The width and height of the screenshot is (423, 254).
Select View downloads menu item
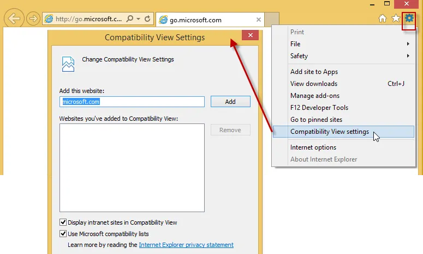point(344,84)
